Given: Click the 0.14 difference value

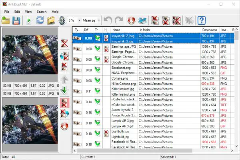Looking at the screenshot, I should point(89,102).
